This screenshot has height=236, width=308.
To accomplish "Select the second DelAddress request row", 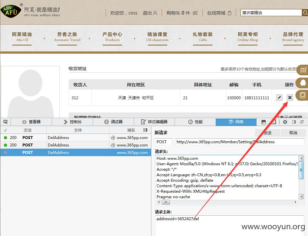I will click(x=76, y=145).
